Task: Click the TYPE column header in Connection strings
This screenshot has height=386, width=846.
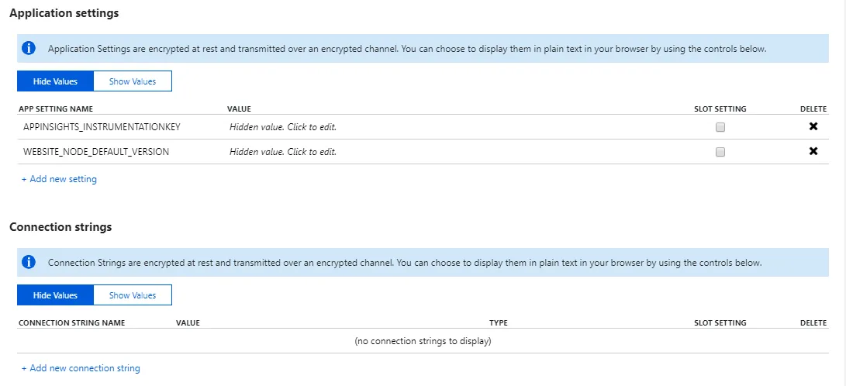Action: pos(498,323)
